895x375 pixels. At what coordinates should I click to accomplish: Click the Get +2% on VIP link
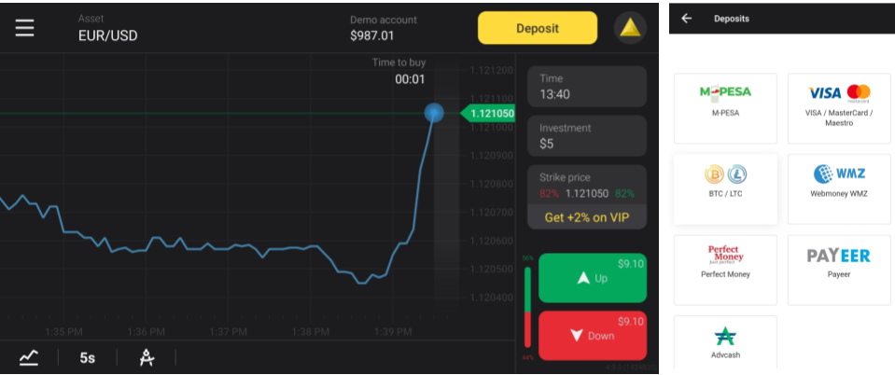coord(587,218)
